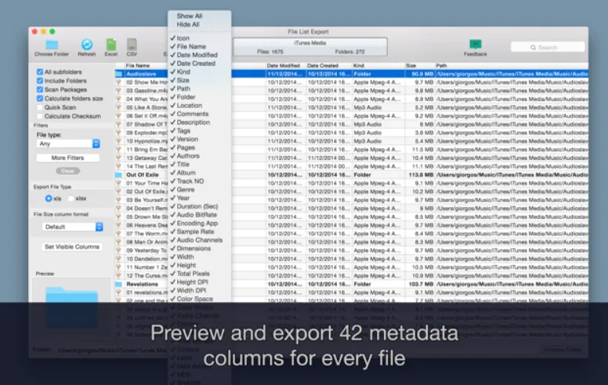This screenshot has width=608, height=385.
Task: Click the iTunes Media info box
Action: 309,47
